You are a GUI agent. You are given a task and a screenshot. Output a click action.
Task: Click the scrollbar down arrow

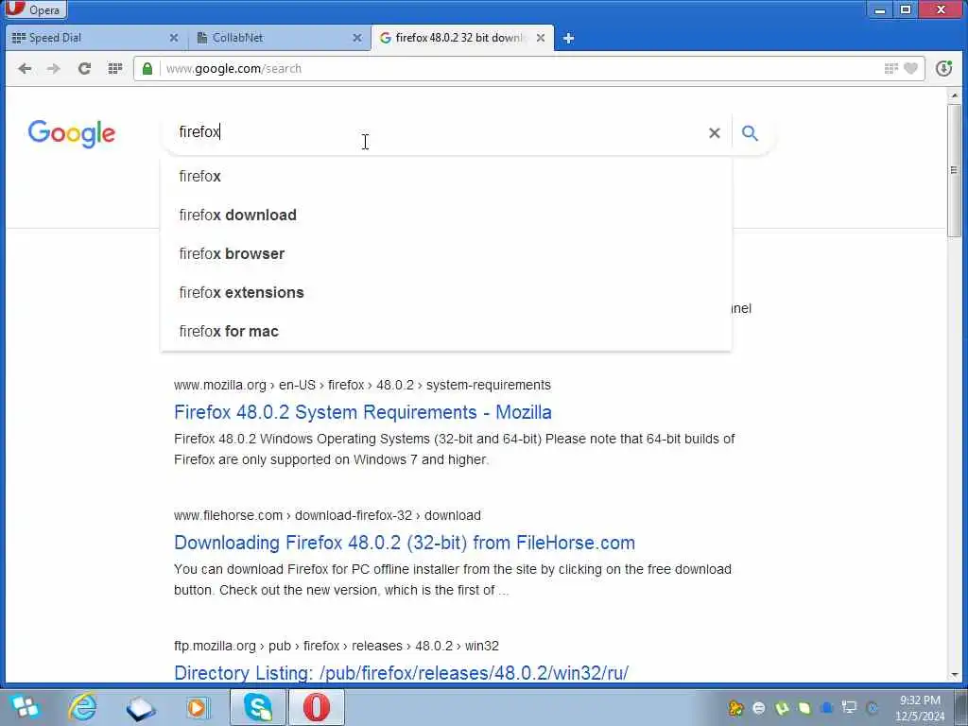(955, 675)
